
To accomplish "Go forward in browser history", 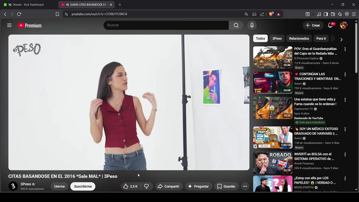I will 12,14.
